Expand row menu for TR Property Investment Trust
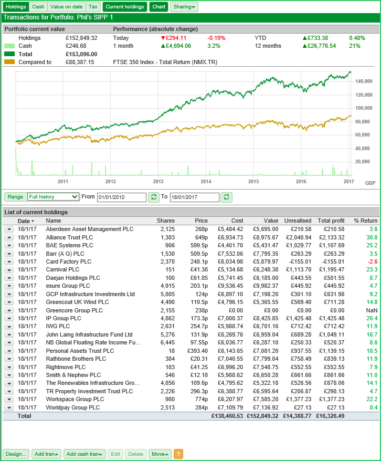 9,391
